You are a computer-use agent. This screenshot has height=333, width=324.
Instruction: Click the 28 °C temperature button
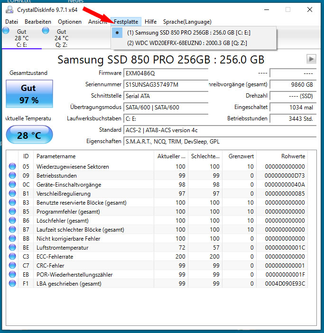[x=29, y=135]
